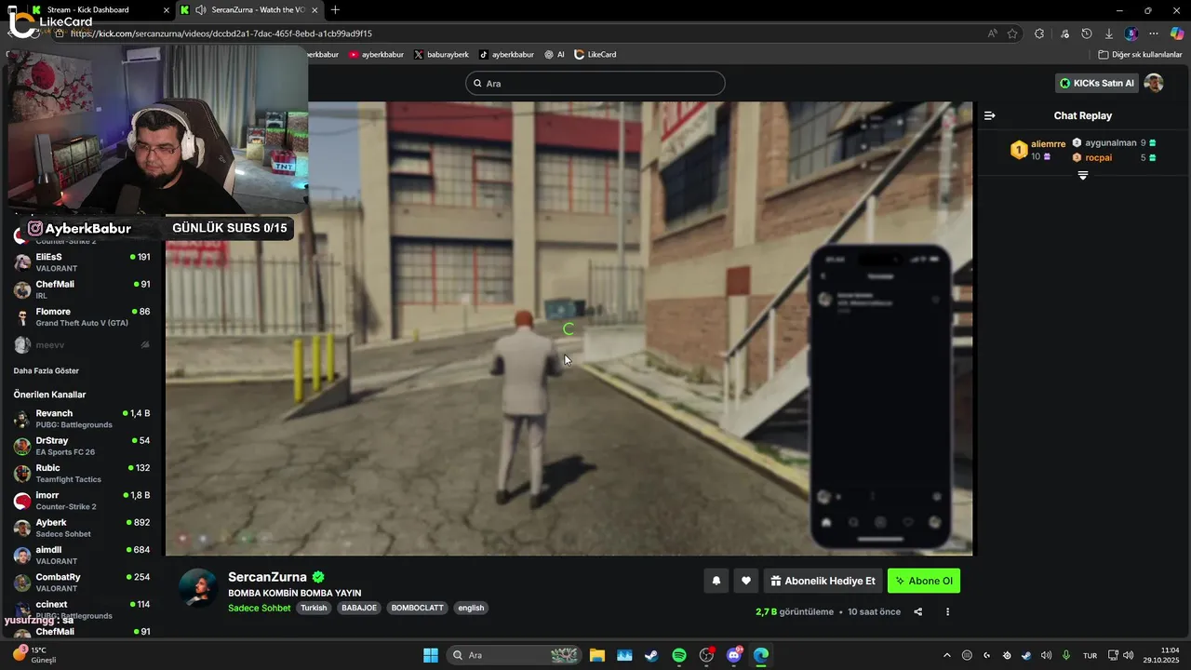Screen dimensions: 1191x670
Task: Open the Revanch channel in sidebar
Action: tap(82, 419)
